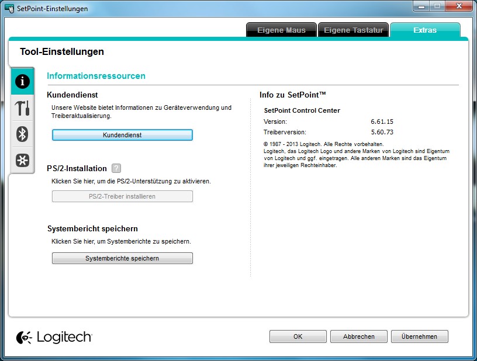Click the Info zu SetPoint heading
Image resolution: width=477 pixels, height=361 pixels.
click(x=293, y=95)
